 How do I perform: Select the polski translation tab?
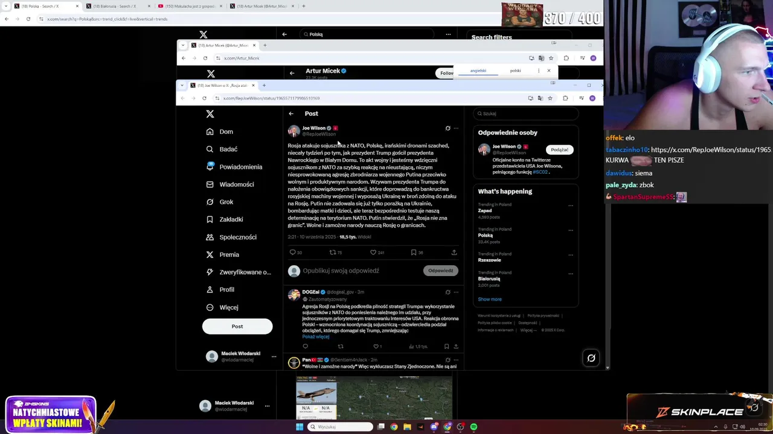tap(515, 71)
